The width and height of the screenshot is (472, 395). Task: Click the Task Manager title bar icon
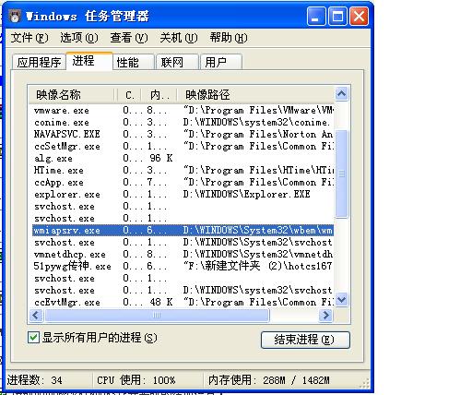pyautogui.click(x=15, y=16)
